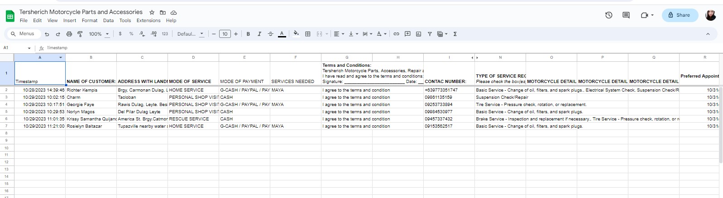The width and height of the screenshot is (723, 198).
Task: Increase decimal places icon
Action: (153, 34)
